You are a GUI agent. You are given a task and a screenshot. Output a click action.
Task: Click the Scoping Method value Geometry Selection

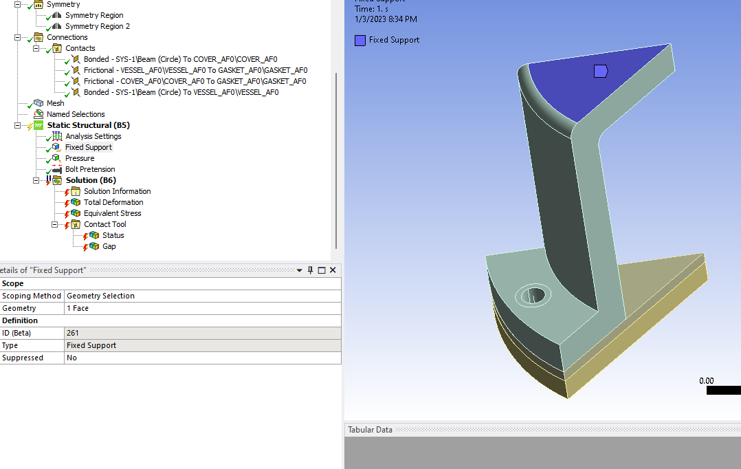point(202,296)
